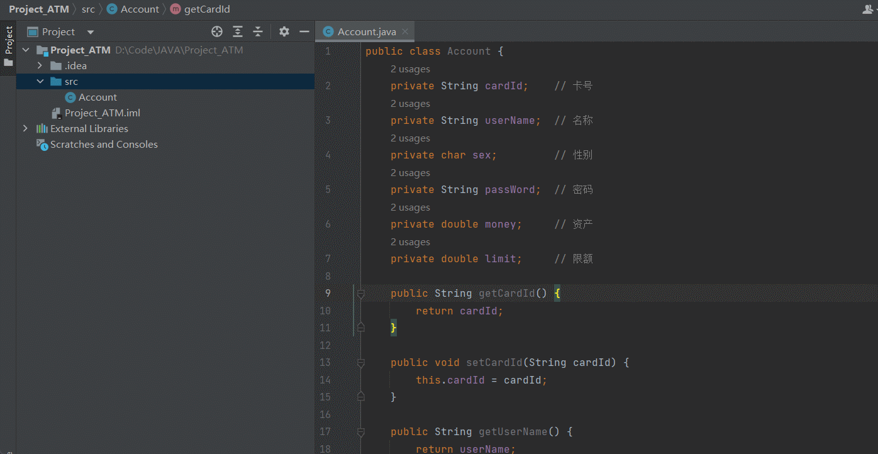Click getCardId in the breadcrumb bar
This screenshot has height=454, width=878.
207,9
